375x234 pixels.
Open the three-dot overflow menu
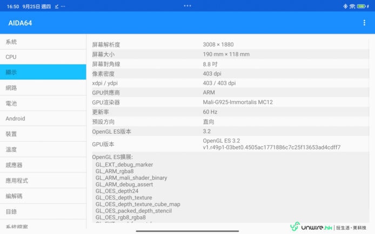pos(364,23)
